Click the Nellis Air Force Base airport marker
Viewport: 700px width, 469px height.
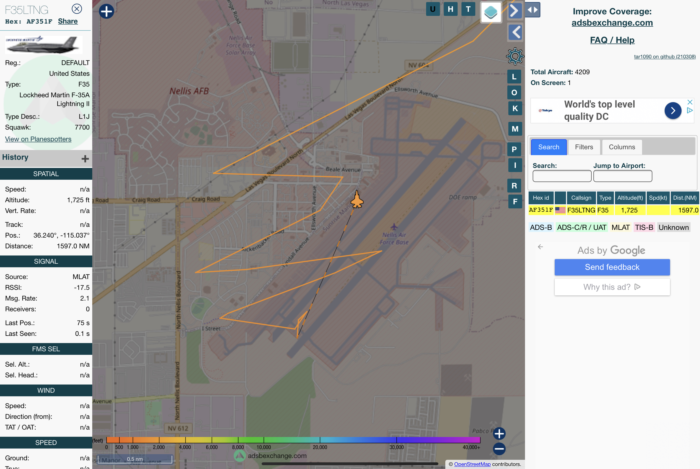tap(394, 226)
